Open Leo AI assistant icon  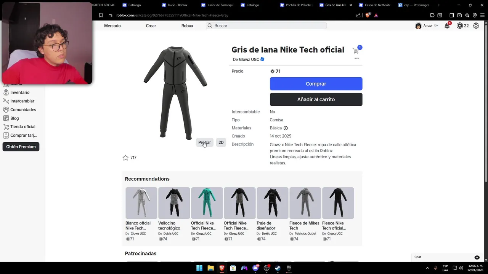(x=467, y=15)
